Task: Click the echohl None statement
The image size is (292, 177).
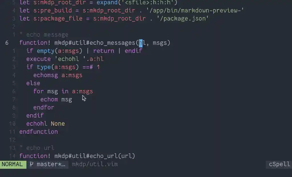Action: click(x=45, y=124)
